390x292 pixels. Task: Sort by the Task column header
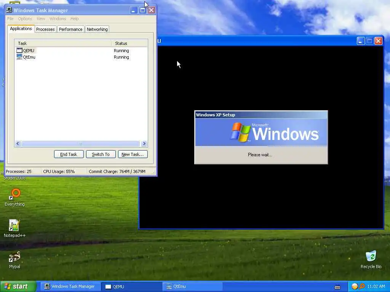[x=63, y=43]
